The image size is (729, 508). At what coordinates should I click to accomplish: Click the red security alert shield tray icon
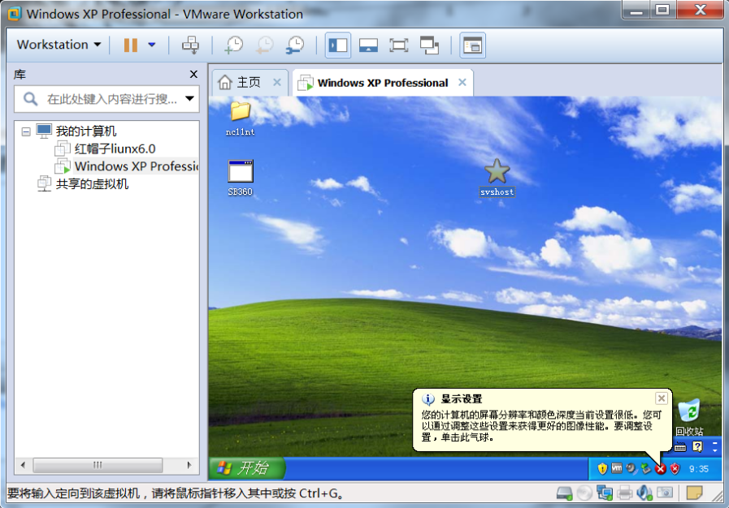pyautogui.click(x=675, y=469)
